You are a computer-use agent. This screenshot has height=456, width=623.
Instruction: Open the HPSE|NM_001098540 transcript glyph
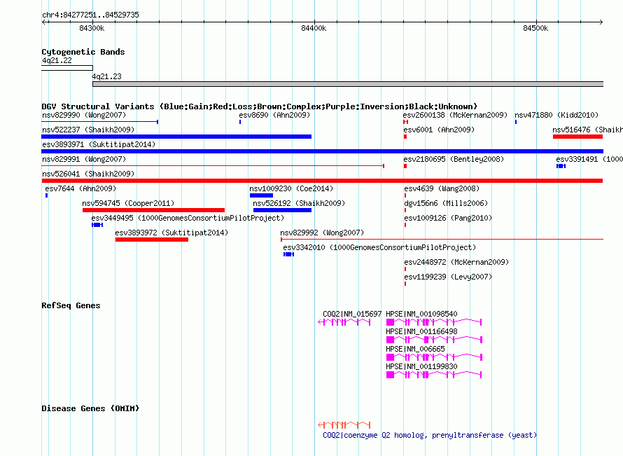click(x=434, y=322)
